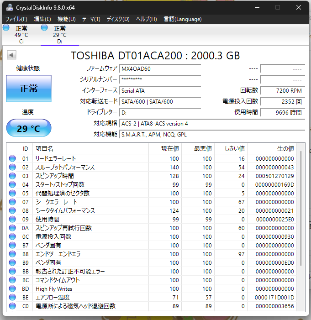Click raw value 0000000169D
This screenshot has height=320, width=311.
pyautogui.click(x=274, y=185)
